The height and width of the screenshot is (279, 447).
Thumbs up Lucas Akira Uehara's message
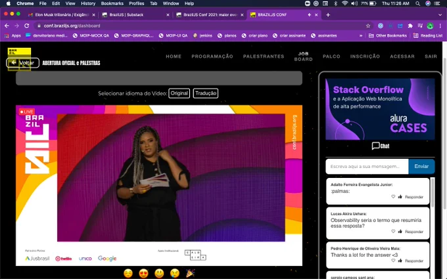(x=400, y=231)
